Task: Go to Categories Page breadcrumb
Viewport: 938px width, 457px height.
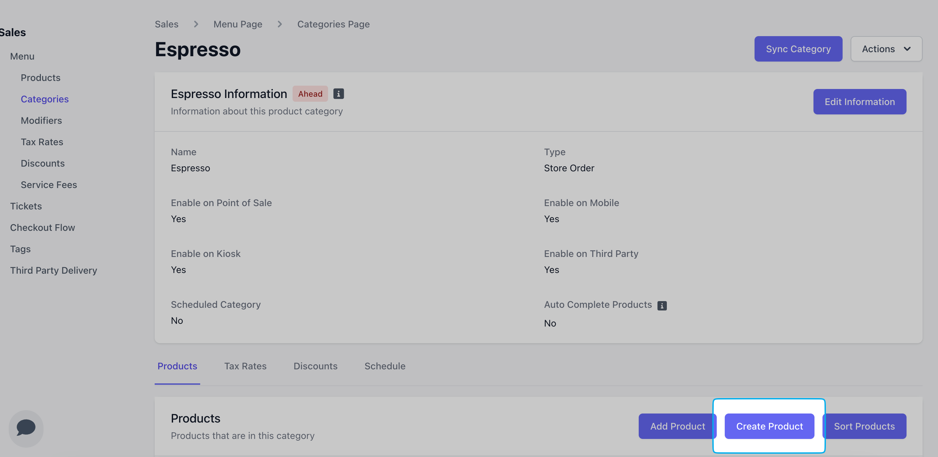Action: pyautogui.click(x=333, y=24)
